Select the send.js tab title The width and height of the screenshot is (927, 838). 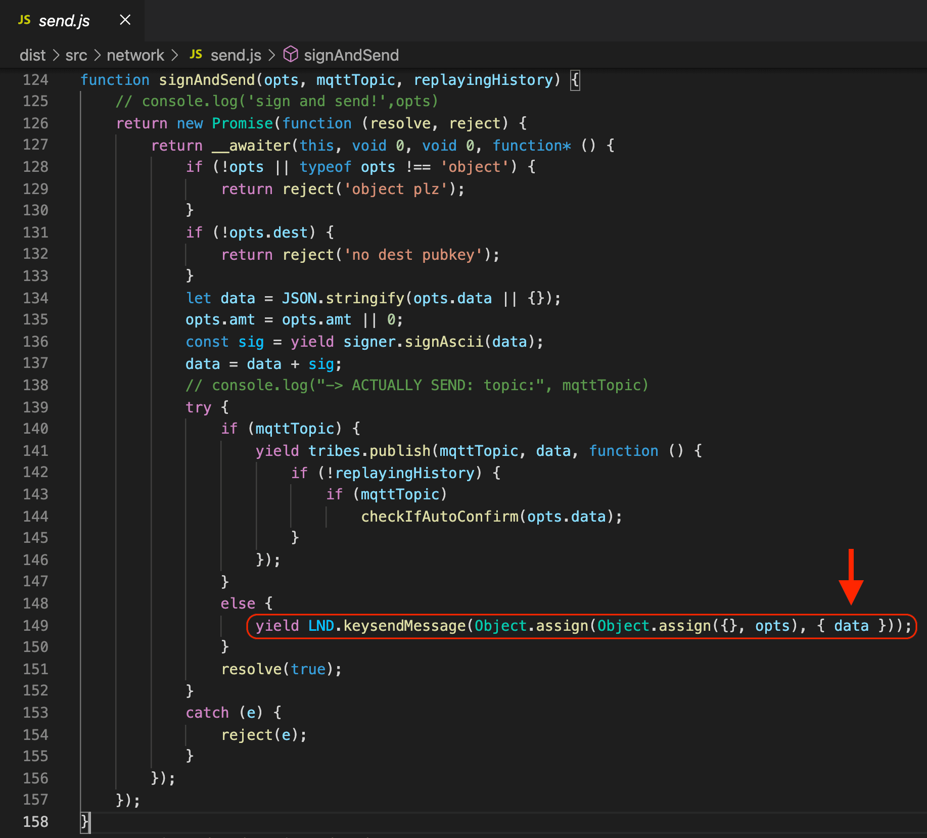64,21
